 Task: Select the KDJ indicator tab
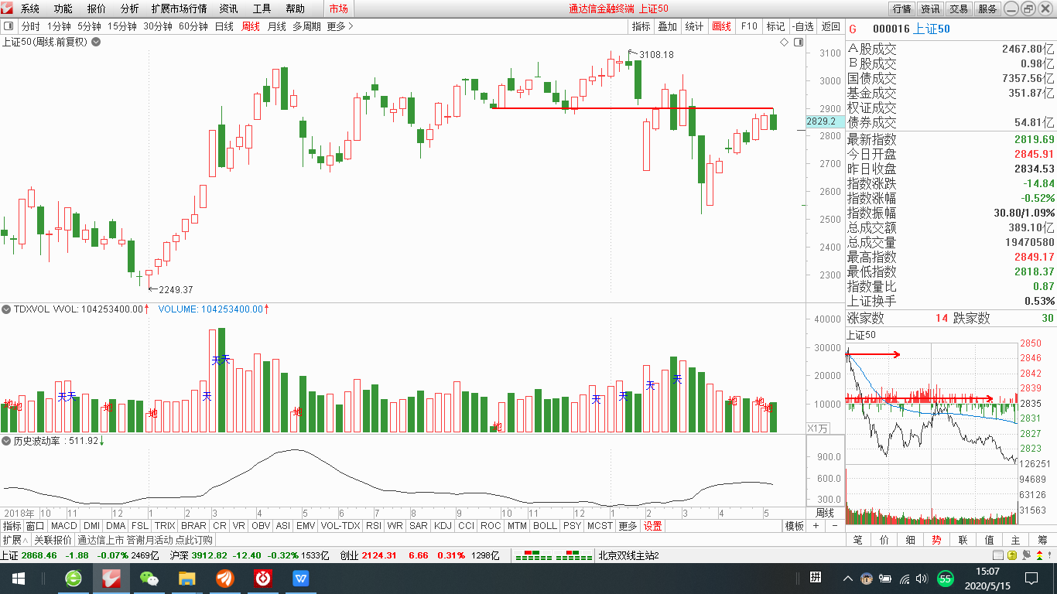[443, 526]
